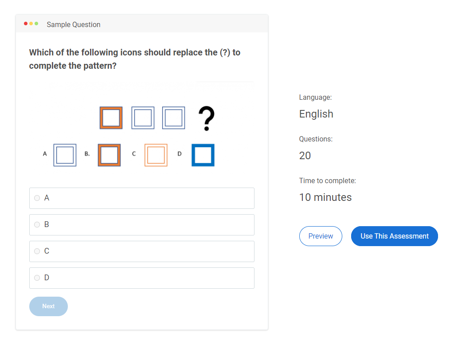Viewport: 454px width, 345px height.
Task: Click the second square in pattern row
Action: [143, 118]
